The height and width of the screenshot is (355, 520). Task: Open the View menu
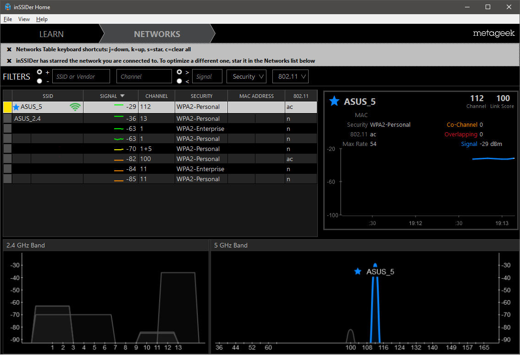[x=24, y=19]
